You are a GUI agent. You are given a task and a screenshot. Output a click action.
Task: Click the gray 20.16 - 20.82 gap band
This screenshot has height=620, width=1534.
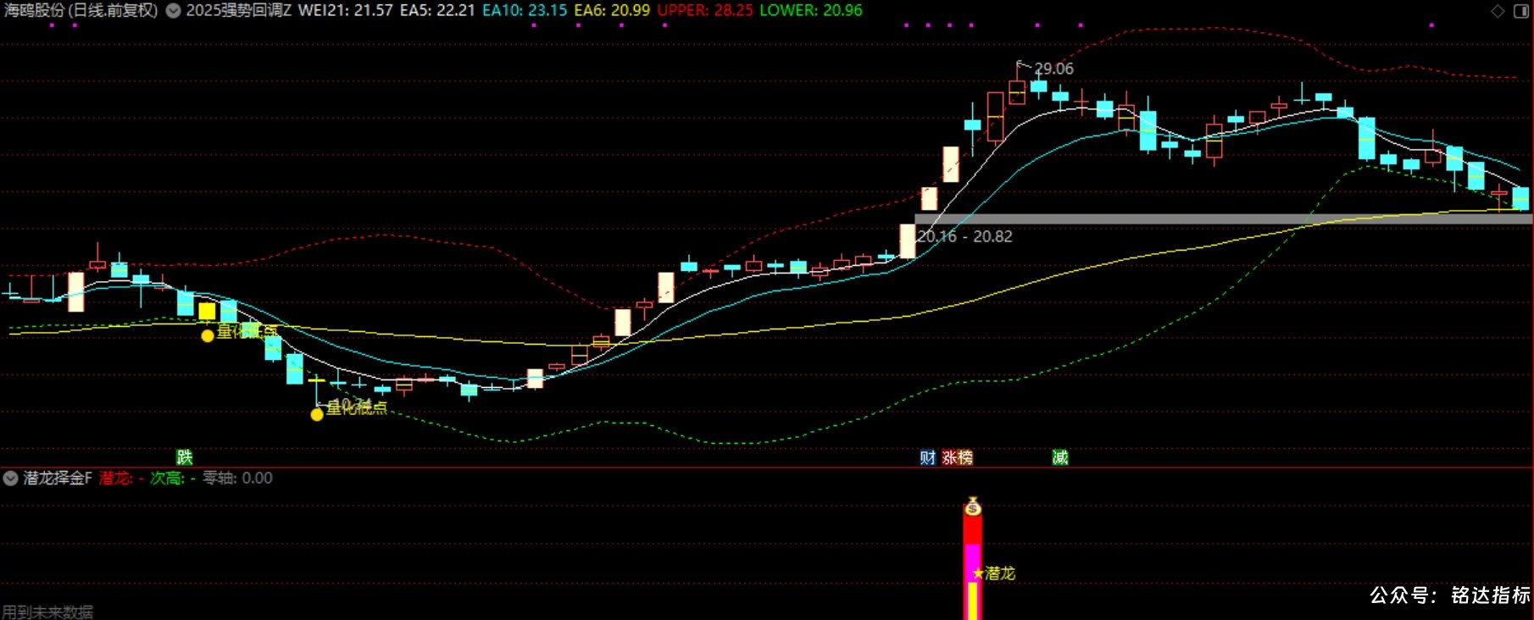(1224, 219)
